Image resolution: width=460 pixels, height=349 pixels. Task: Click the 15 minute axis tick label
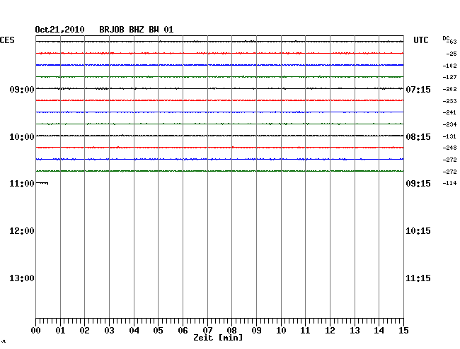pyautogui.click(x=403, y=331)
